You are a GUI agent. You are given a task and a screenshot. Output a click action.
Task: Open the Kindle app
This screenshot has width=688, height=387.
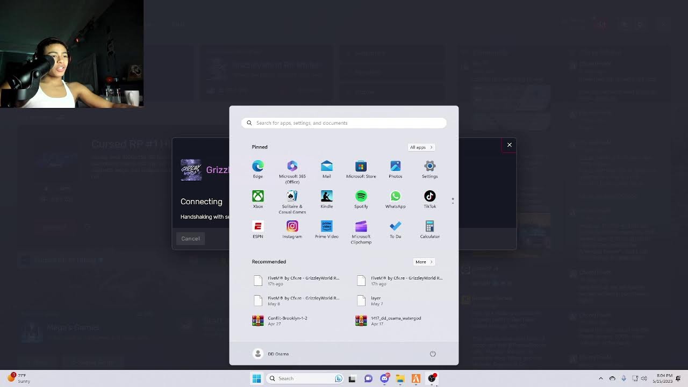click(x=327, y=199)
